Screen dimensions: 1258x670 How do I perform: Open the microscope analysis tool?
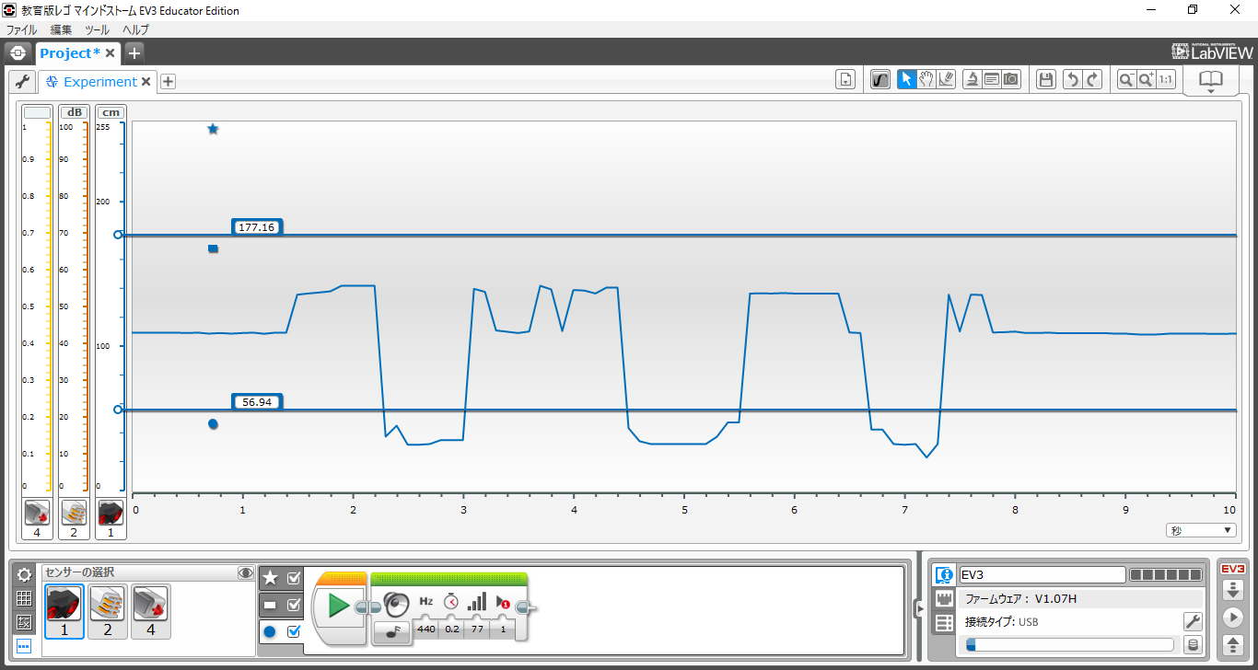point(972,80)
